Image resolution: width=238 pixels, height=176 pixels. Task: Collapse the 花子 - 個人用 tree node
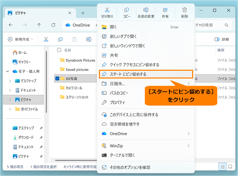(x=7, y=71)
